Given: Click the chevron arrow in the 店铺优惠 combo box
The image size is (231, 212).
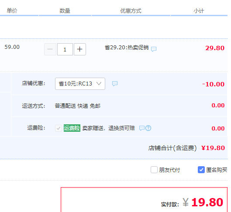Looking at the screenshot, I should pos(99,84).
